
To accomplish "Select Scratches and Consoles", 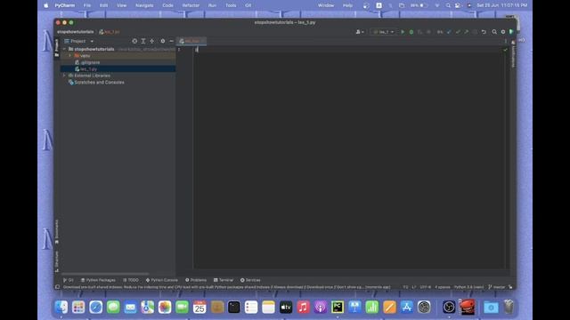I will click(99, 83).
